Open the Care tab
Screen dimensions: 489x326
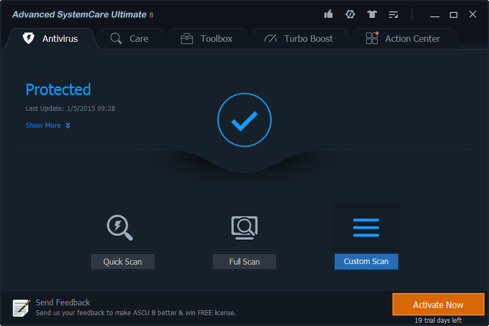[130, 39]
